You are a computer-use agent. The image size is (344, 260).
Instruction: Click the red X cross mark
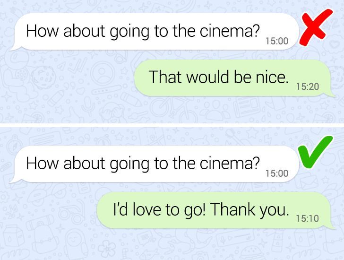[315, 27]
